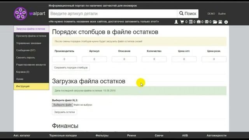
Task: Open Свечи in bottom bar
Action: 159,136
